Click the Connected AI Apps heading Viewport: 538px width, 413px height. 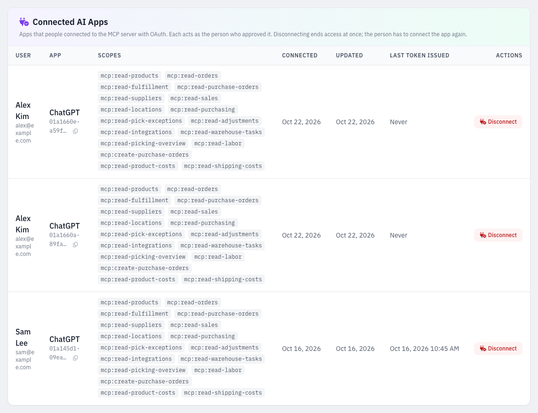(x=71, y=22)
